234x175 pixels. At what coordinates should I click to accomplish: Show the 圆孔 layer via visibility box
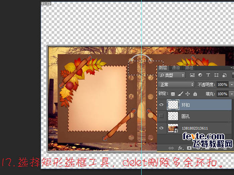[161, 116]
